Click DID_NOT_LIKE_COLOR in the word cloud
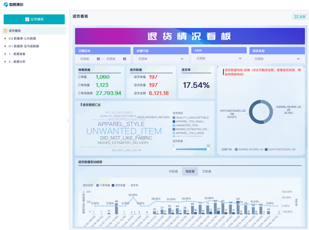 (x=126, y=150)
